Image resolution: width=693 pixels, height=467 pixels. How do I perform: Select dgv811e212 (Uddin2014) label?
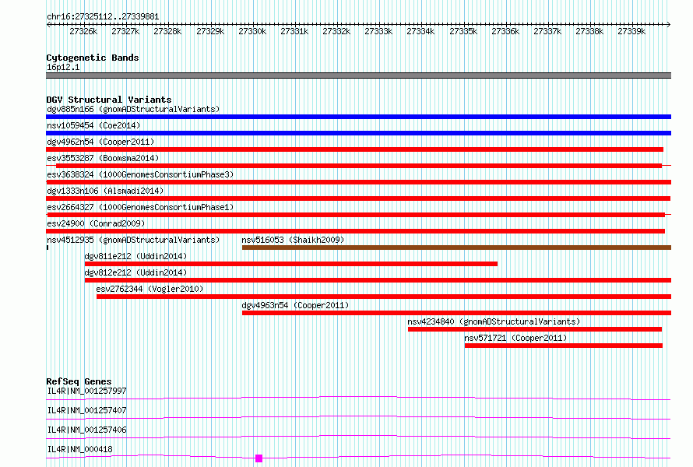(x=135, y=256)
